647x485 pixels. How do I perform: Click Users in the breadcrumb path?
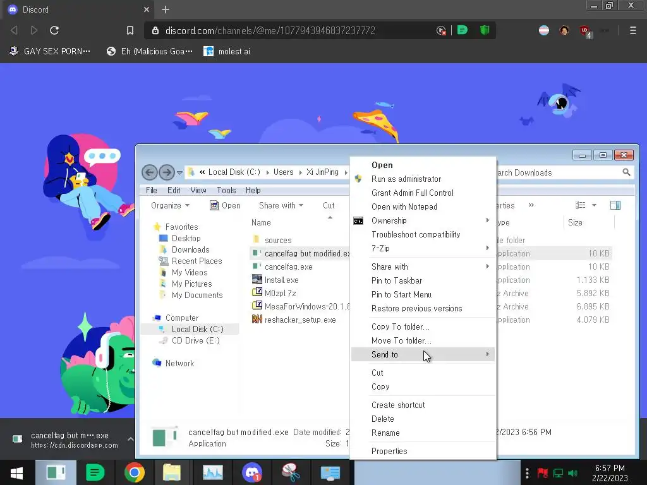click(x=283, y=172)
